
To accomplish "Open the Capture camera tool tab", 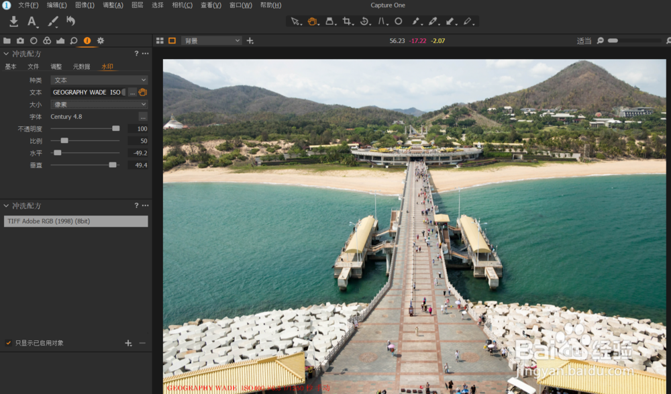I will 20,41.
